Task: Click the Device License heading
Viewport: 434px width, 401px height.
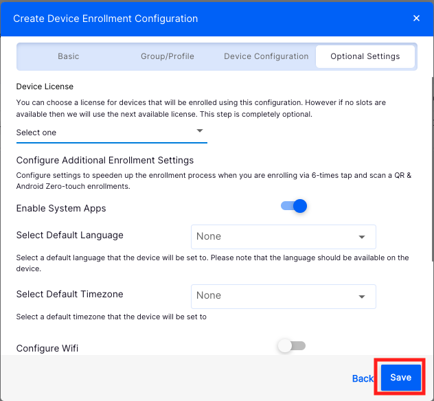Action: click(x=45, y=87)
